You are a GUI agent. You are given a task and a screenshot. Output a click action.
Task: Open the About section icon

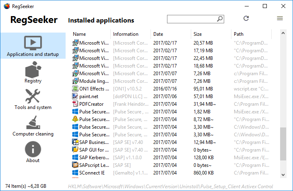coord(33,149)
